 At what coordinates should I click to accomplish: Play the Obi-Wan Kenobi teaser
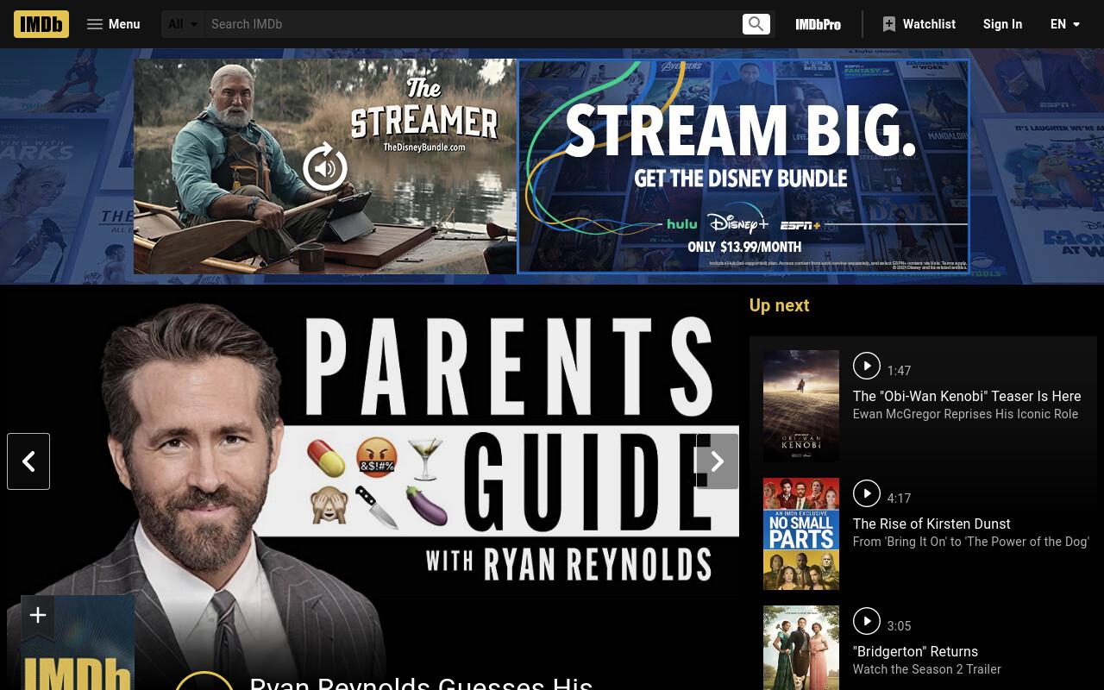click(867, 366)
